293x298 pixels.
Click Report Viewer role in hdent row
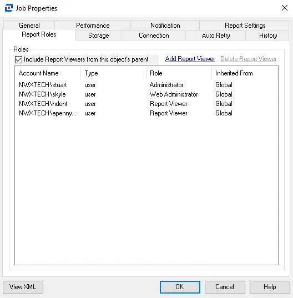(x=169, y=104)
